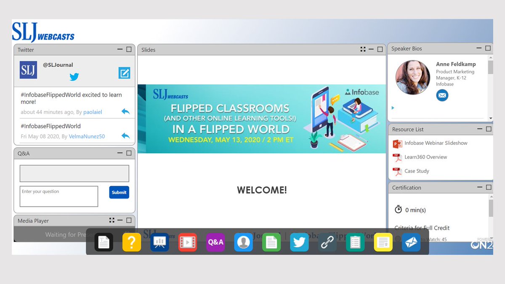Click the Twitter bird under @SLJournal
505x284 pixels.
(x=74, y=77)
